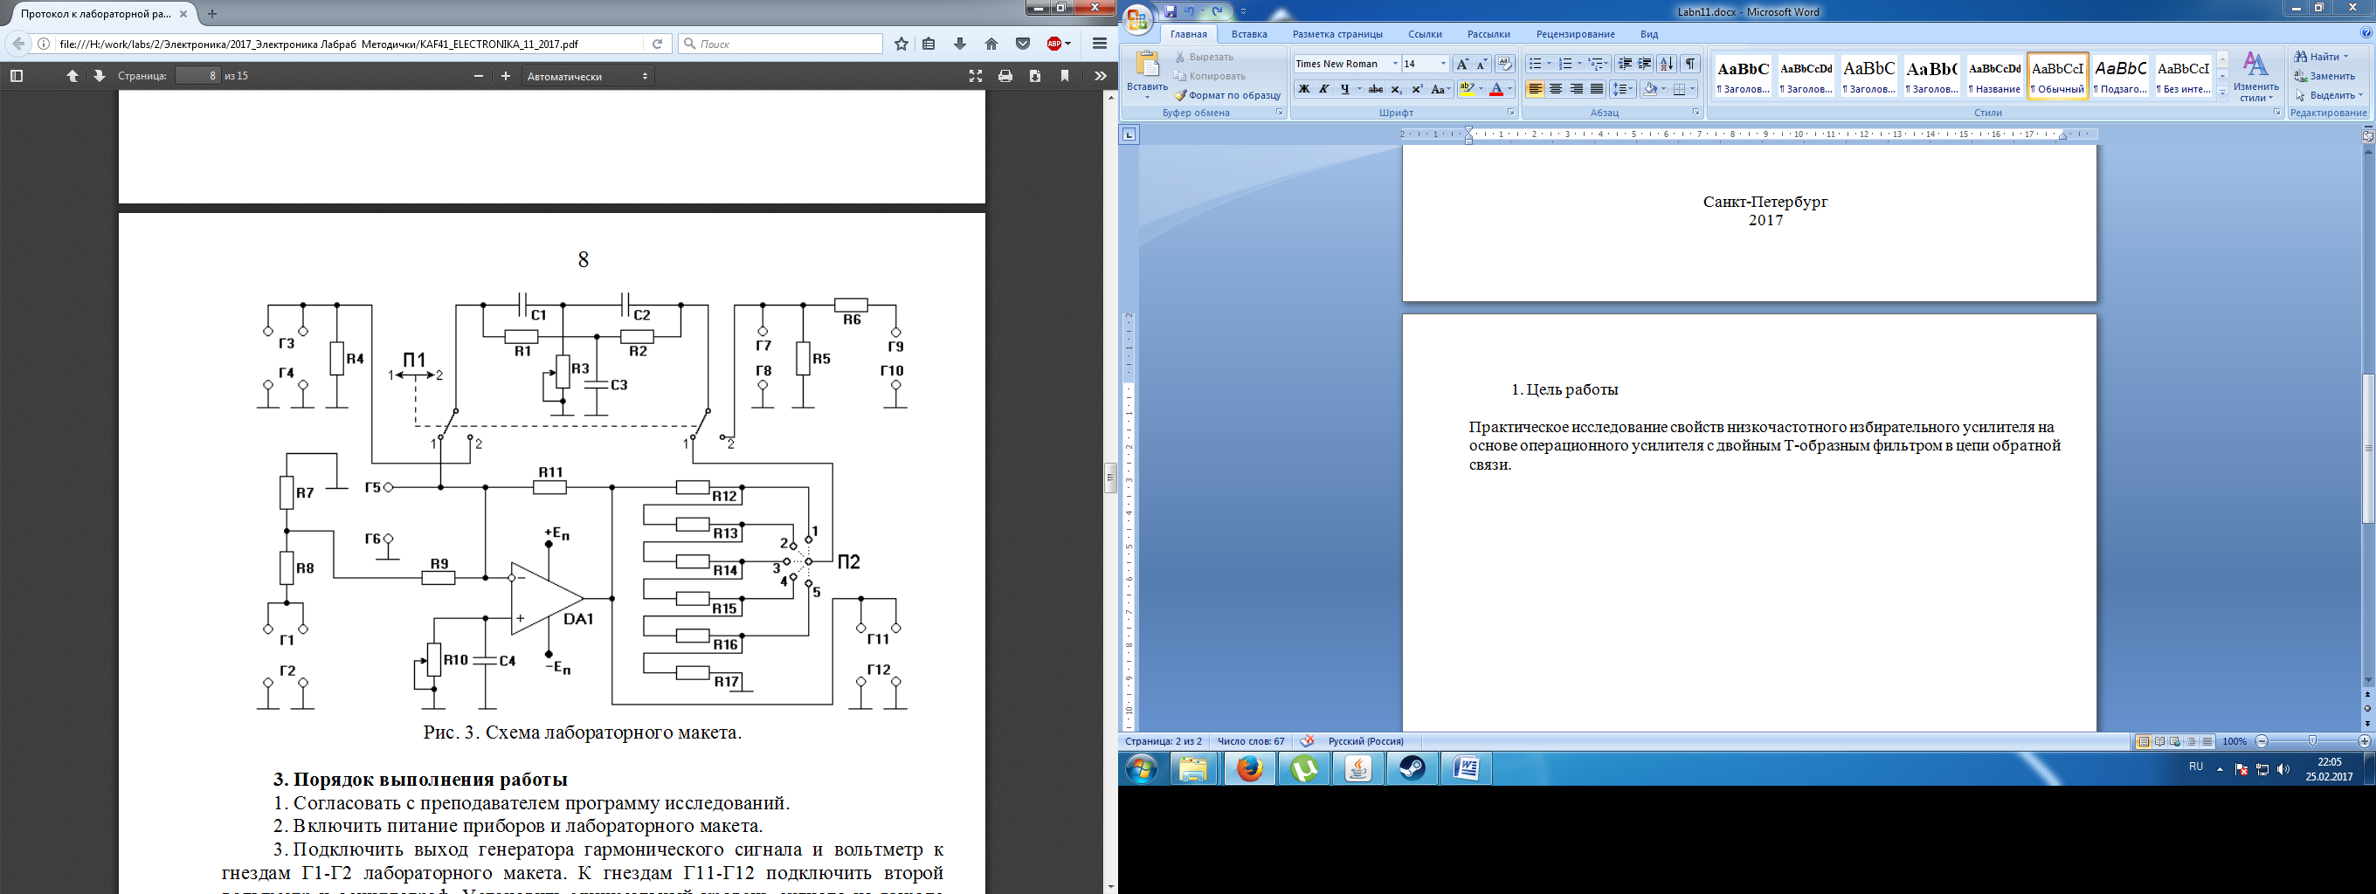Zoom out the PDF document
This screenshot has height=894, width=2376.
click(x=478, y=76)
